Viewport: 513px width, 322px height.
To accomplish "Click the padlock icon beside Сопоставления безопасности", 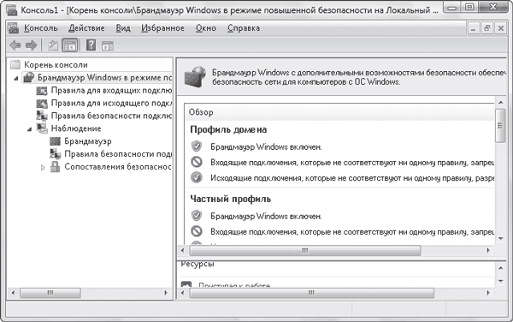I will [55, 167].
